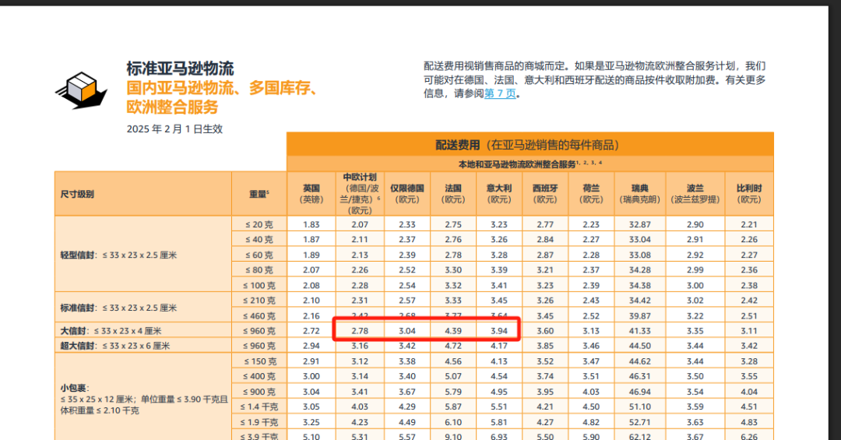Click the 3.11 Belgium fee in 大信封 row

pyautogui.click(x=749, y=331)
